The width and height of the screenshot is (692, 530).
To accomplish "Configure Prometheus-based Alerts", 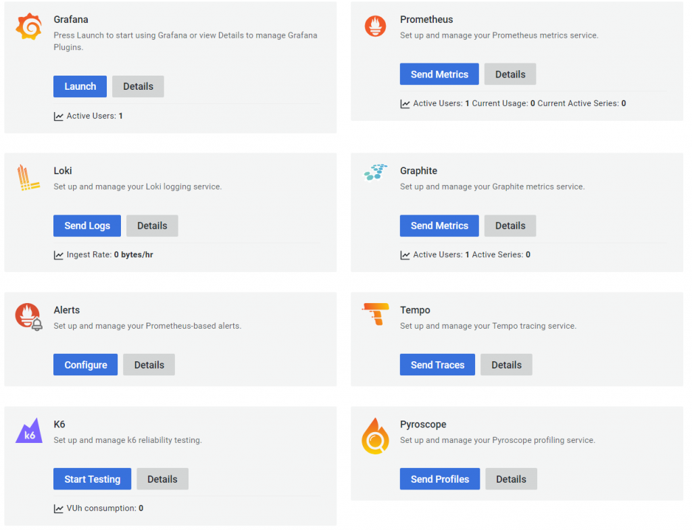I will pyautogui.click(x=85, y=365).
